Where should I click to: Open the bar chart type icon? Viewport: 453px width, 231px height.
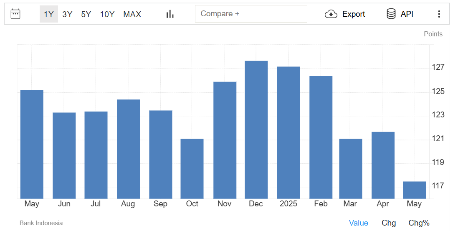coord(170,14)
